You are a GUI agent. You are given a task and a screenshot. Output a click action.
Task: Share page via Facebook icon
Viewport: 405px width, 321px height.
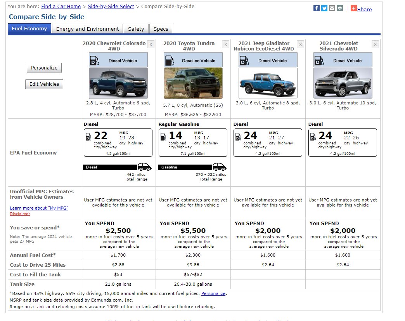pyautogui.click(x=317, y=8)
